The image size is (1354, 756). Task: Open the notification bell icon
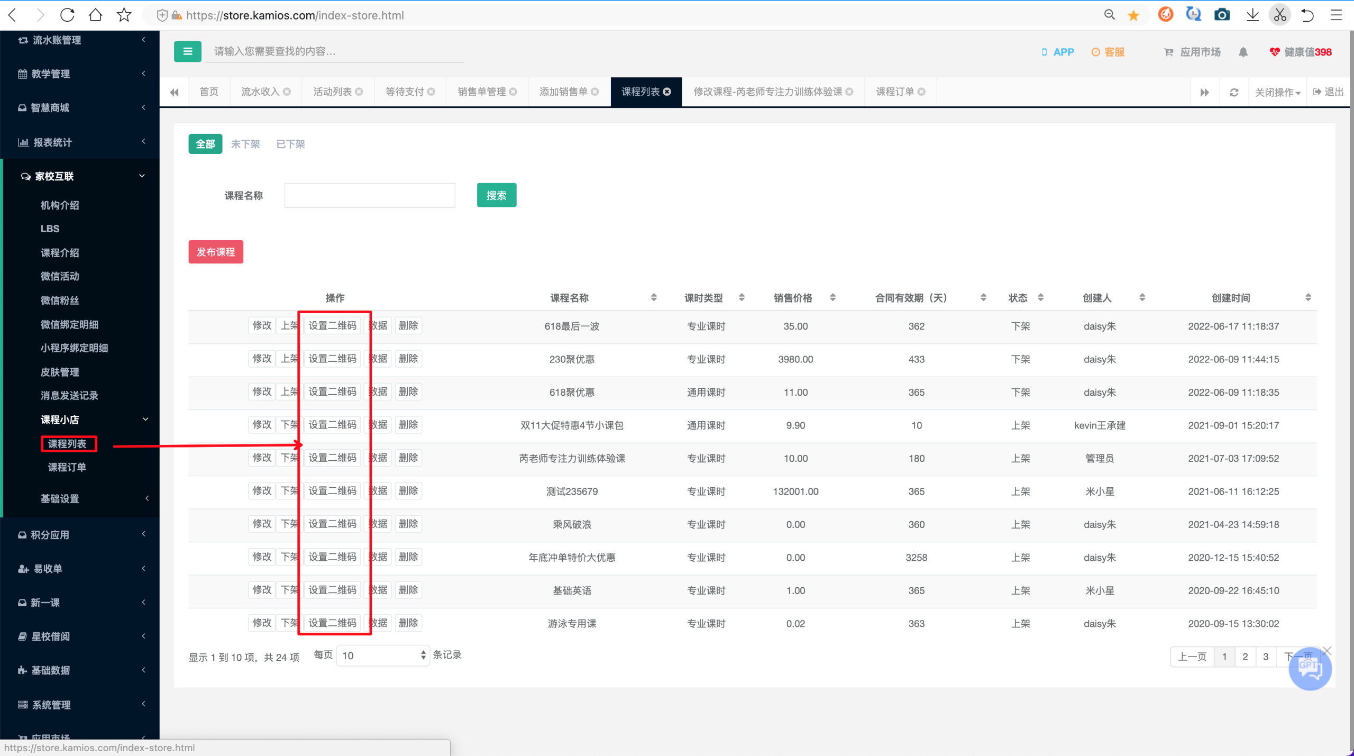(1243, 52)
